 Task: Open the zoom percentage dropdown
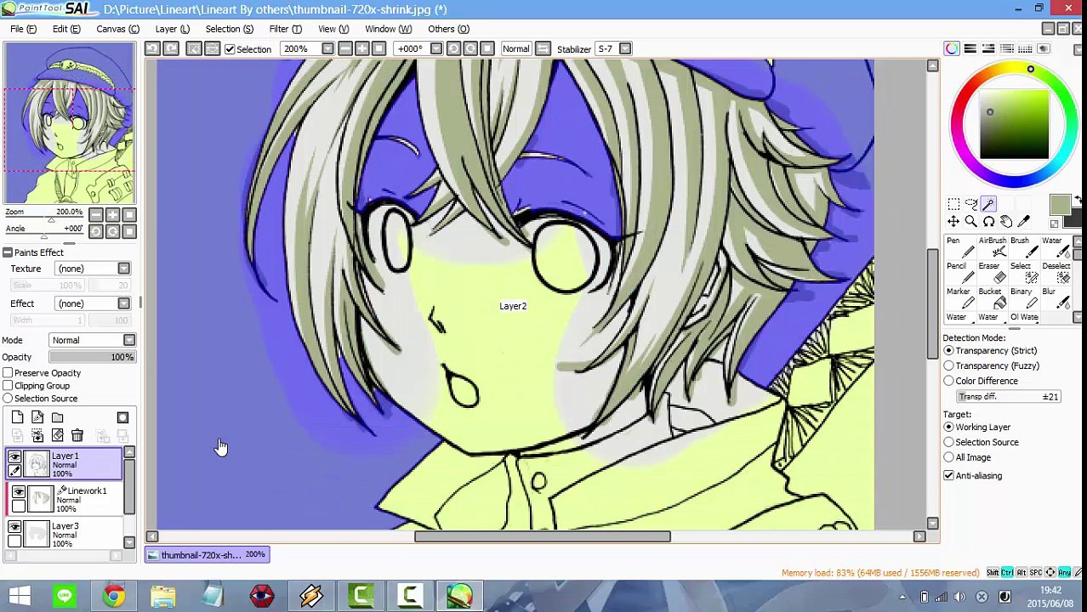327,48
